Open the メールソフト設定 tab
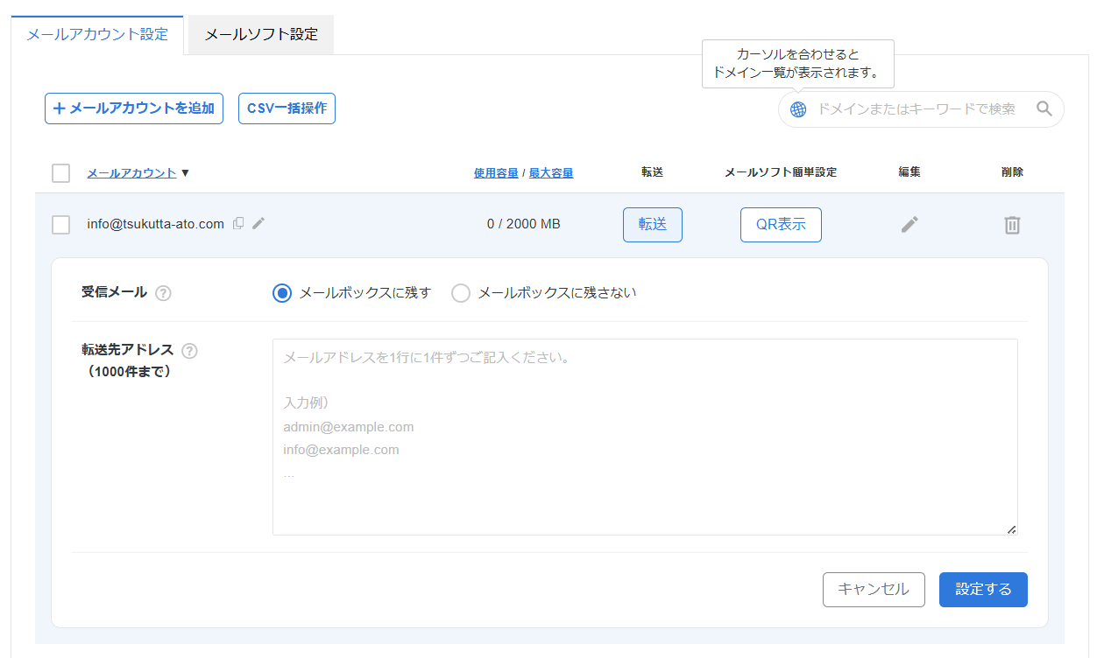Viewport: 1104px width, 658px height. click(261, 35)
